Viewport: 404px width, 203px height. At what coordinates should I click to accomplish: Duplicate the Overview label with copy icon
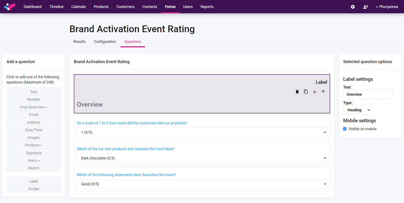(306, 92)
